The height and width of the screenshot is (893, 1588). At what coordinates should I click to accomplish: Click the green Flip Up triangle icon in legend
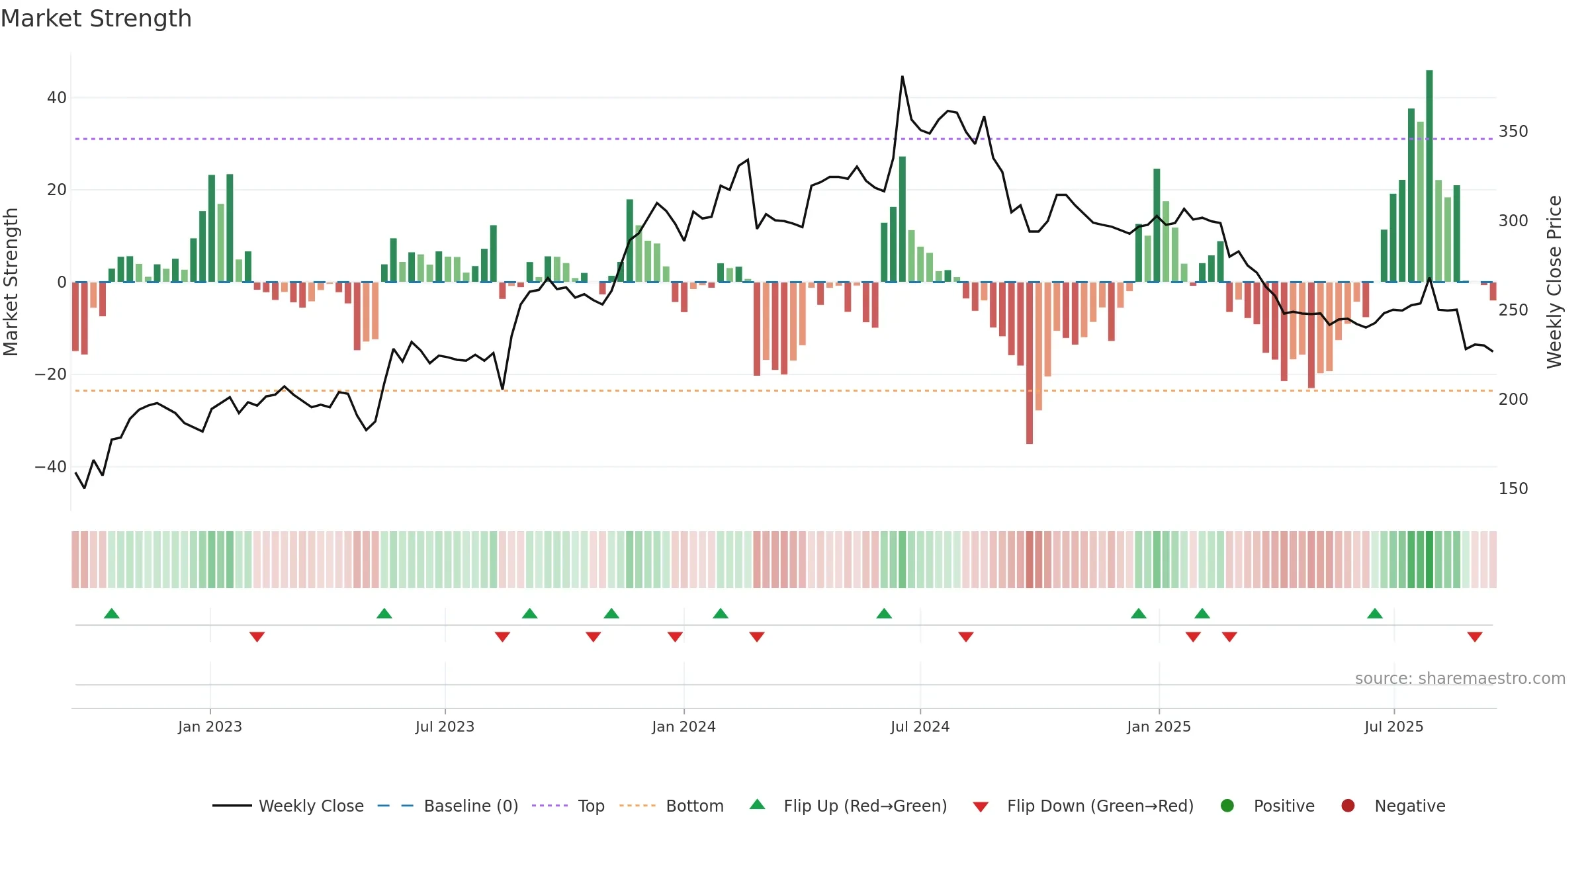point(758,804)
